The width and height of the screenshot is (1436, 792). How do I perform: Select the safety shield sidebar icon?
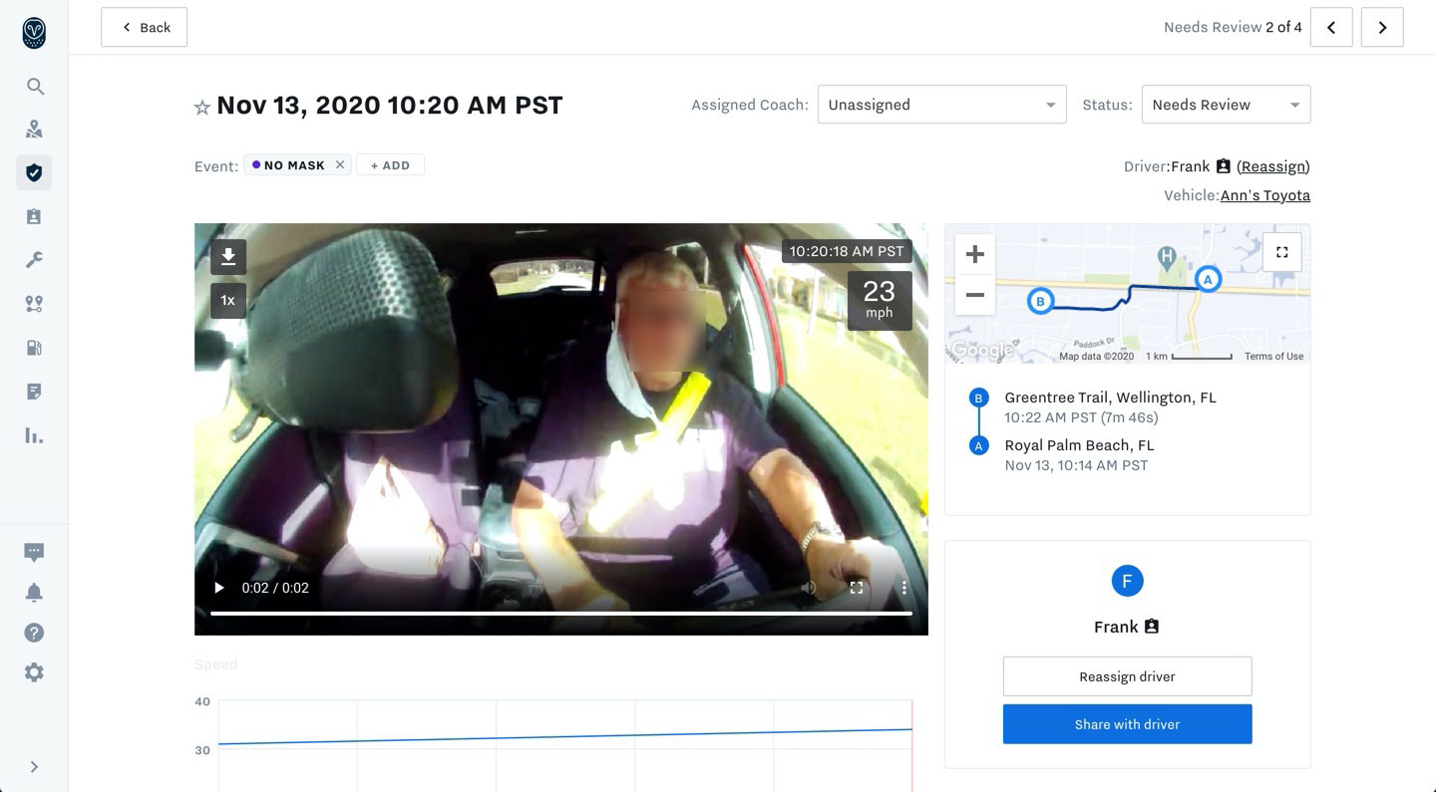coord(34,173)
